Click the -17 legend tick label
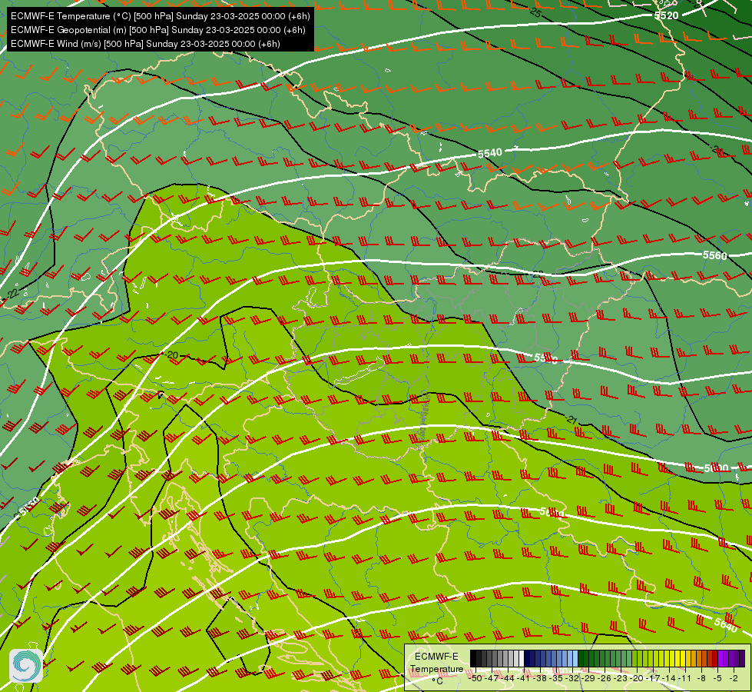Screen dimensions: 752x692 653,678
